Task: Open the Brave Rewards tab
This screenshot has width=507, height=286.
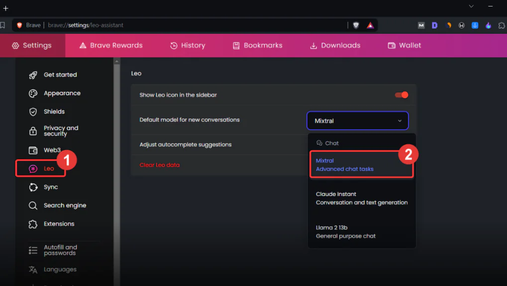Action: 111,46
